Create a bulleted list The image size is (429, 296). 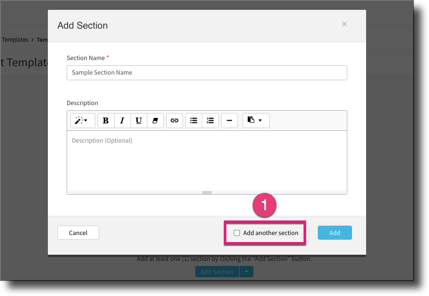193,121
